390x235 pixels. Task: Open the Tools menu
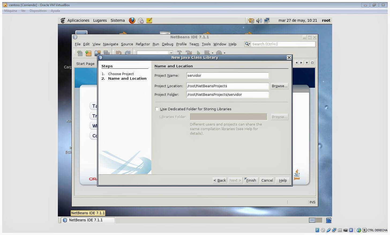(x=206, y=44)
